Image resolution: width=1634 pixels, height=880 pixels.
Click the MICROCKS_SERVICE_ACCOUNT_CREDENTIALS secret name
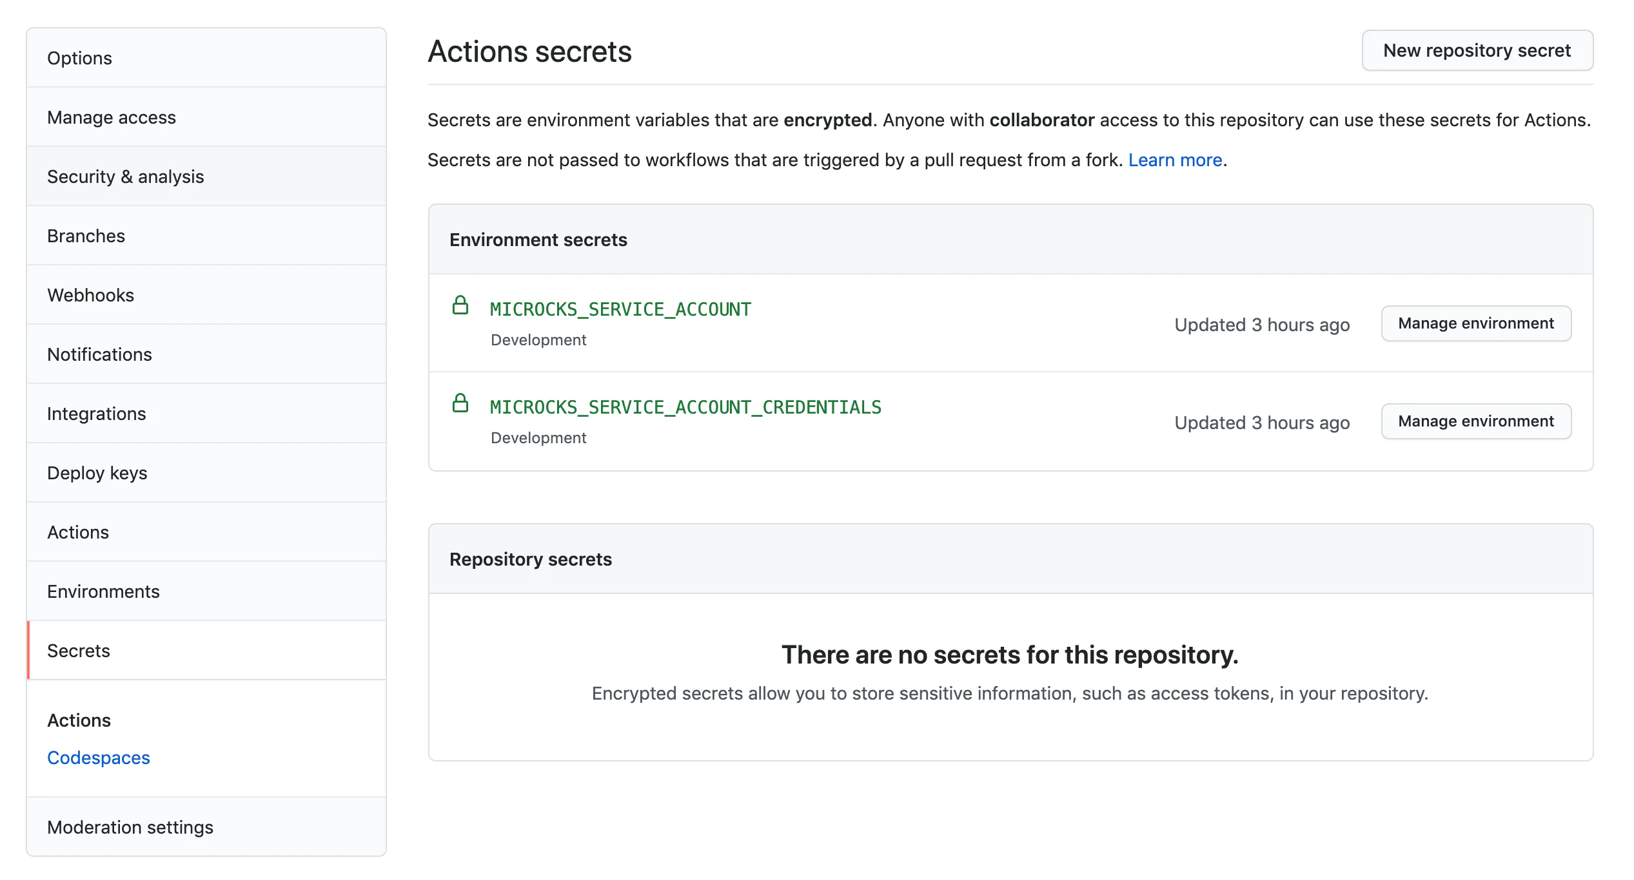tap(685, 407)
